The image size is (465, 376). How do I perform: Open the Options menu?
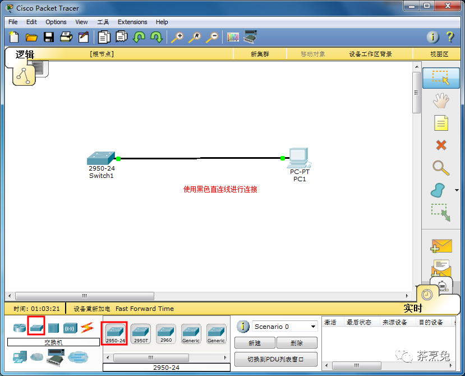click(56, 22)
